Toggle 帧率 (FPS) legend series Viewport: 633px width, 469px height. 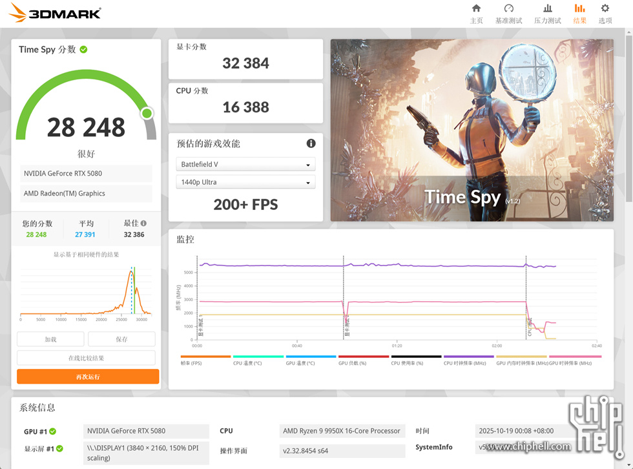205,360
